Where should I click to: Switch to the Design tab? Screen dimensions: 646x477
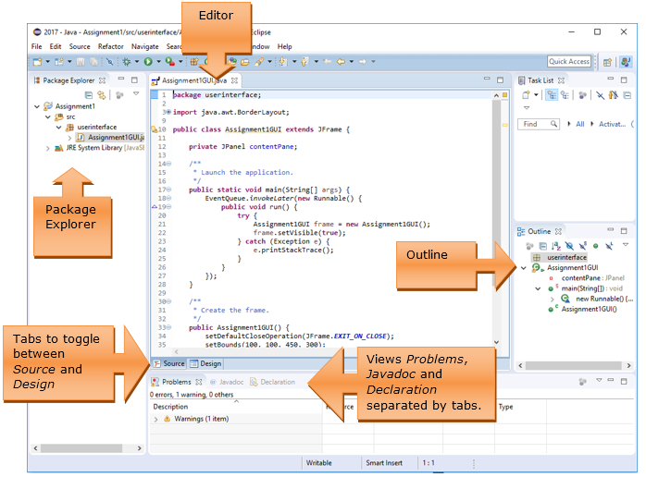tap(206, 364)
